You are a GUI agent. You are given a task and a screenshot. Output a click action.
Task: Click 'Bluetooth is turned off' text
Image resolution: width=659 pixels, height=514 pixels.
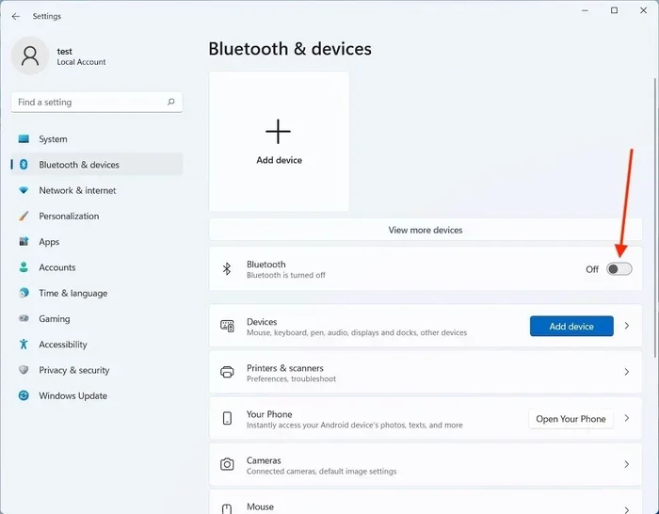(286, 275)
